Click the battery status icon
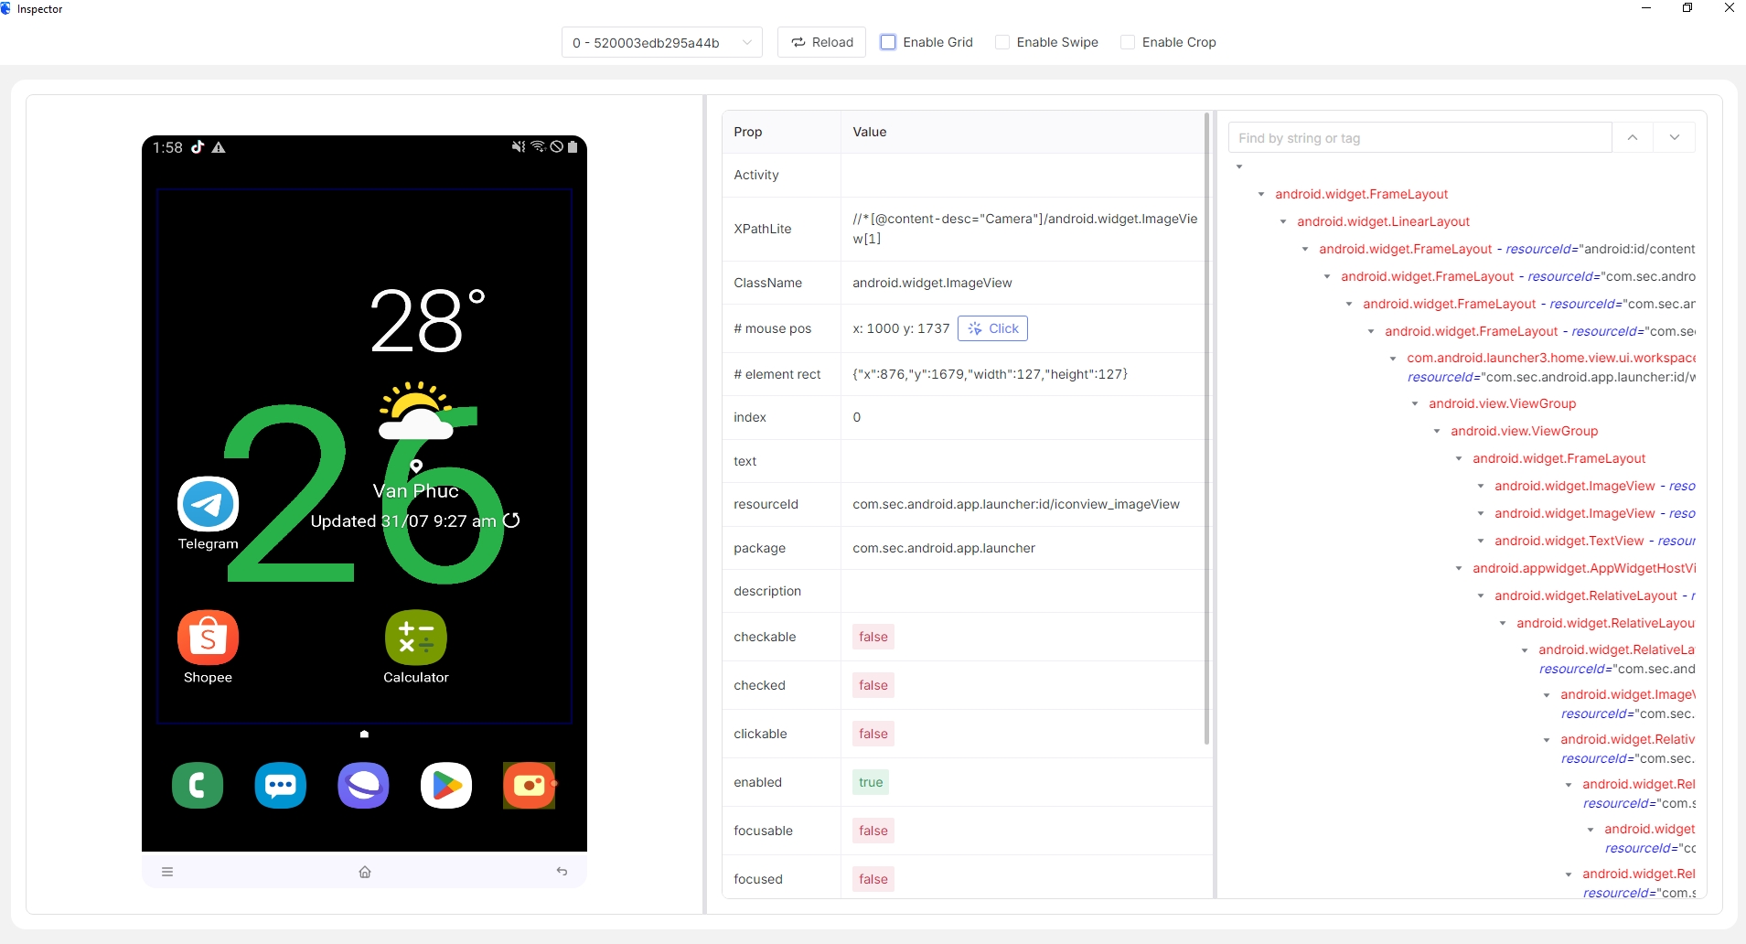This screenshot has height=944, width=1746. click(x=573, y=146)
